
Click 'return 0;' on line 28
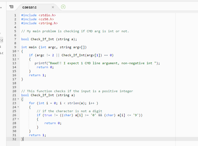click(53, 123)
